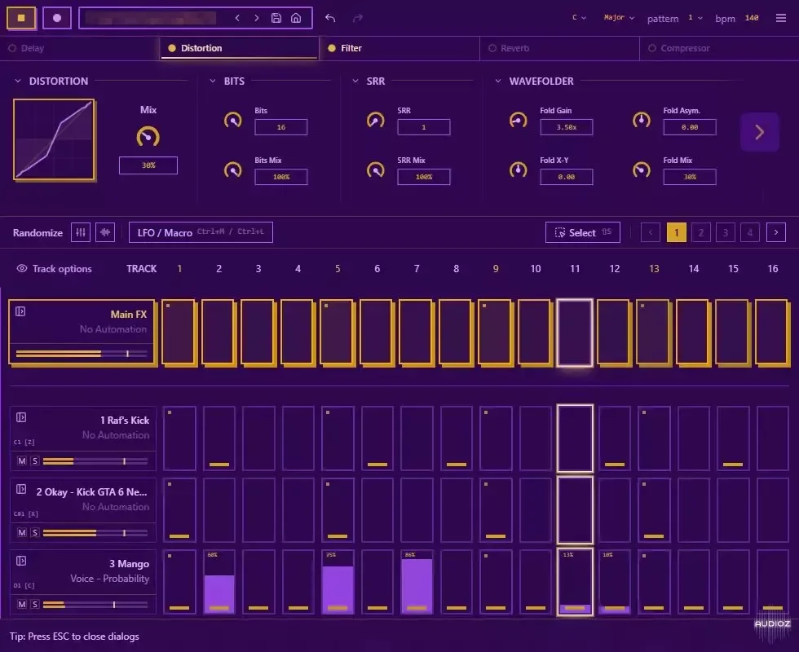Open the LFO / Macro panel
Screen dimensions: 799x652
pos(201,232)
